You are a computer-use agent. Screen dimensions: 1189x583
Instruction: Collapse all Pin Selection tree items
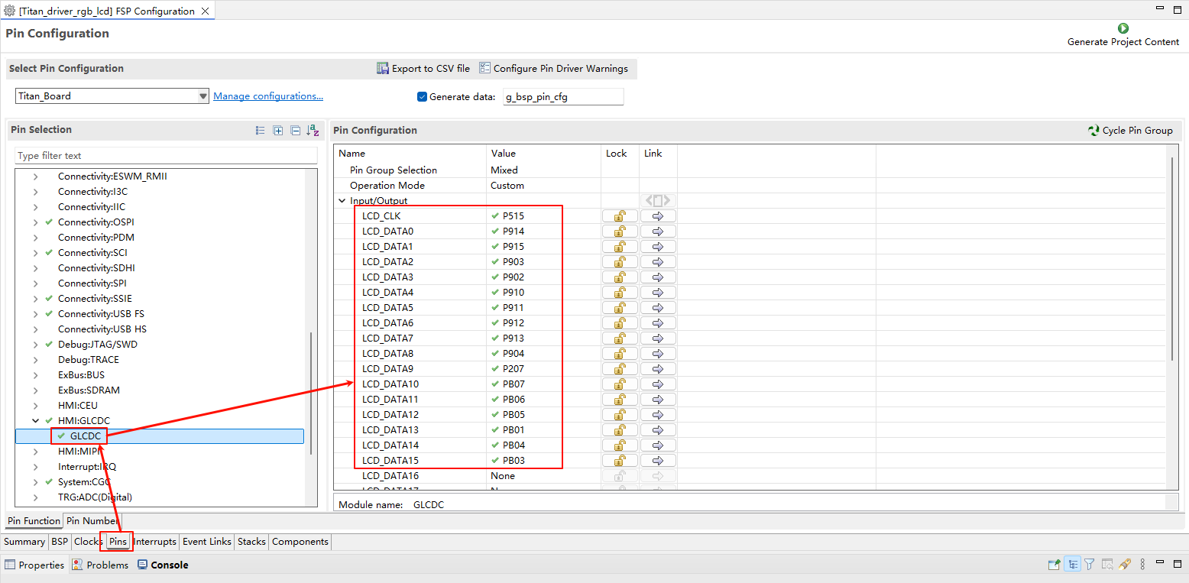click(295, 131)
